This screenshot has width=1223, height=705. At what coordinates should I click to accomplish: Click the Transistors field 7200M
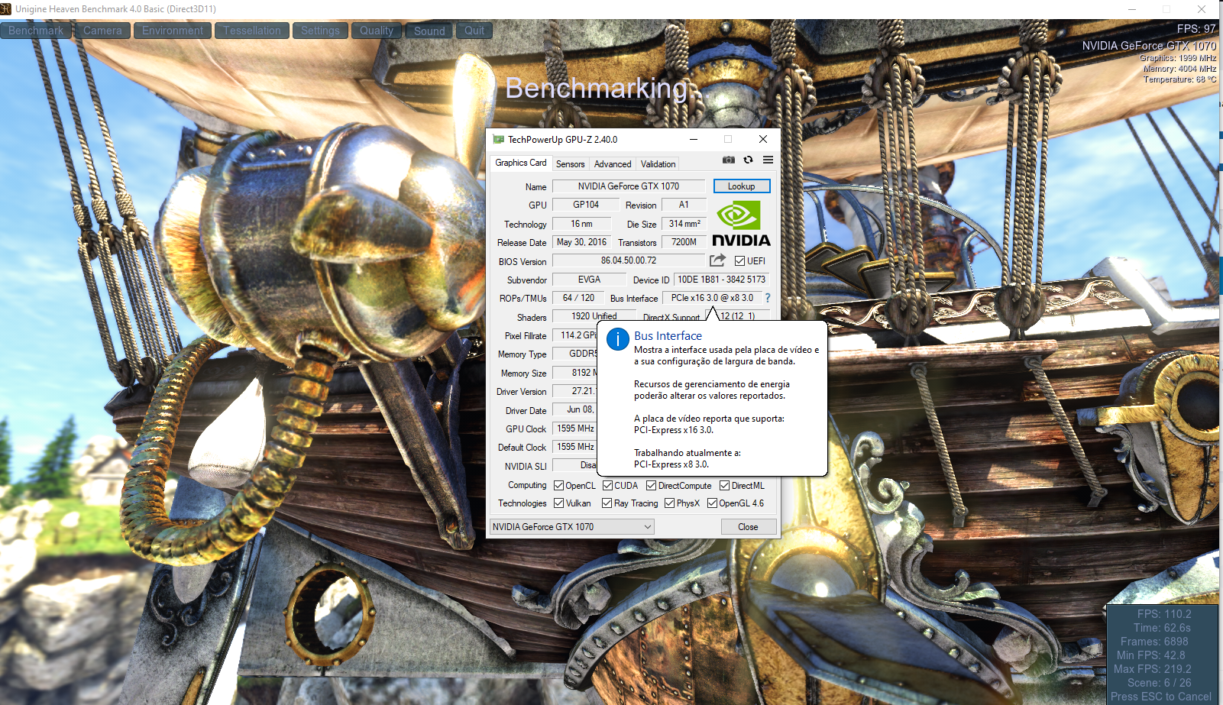[684, 242]
